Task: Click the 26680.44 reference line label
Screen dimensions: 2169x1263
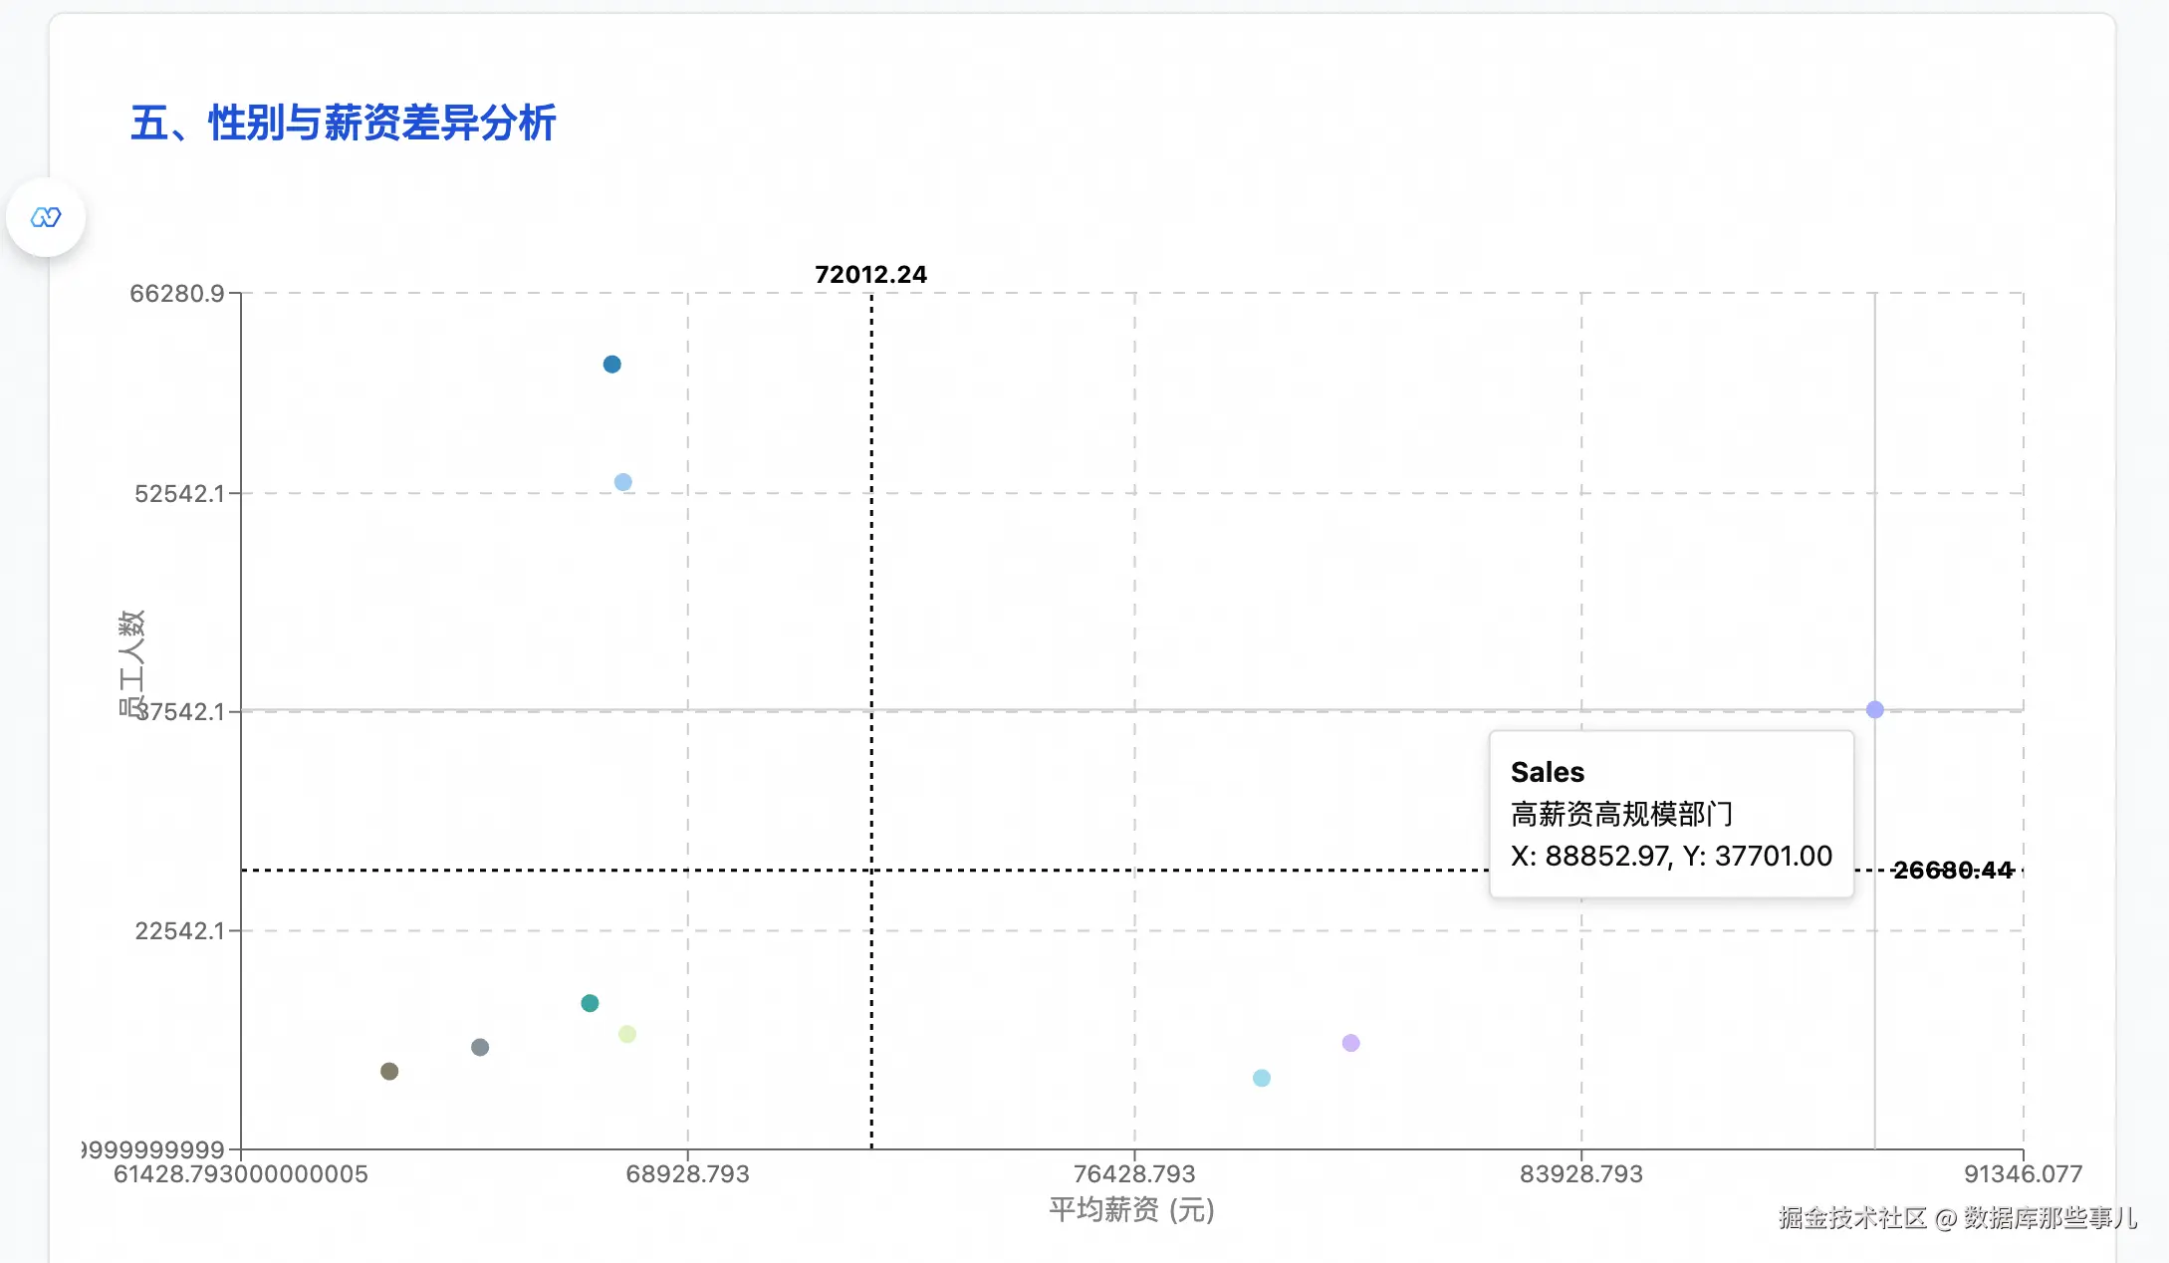Action: click(1952, 871)
